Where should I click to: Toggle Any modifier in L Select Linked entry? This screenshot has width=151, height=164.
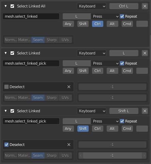(68, 71)
